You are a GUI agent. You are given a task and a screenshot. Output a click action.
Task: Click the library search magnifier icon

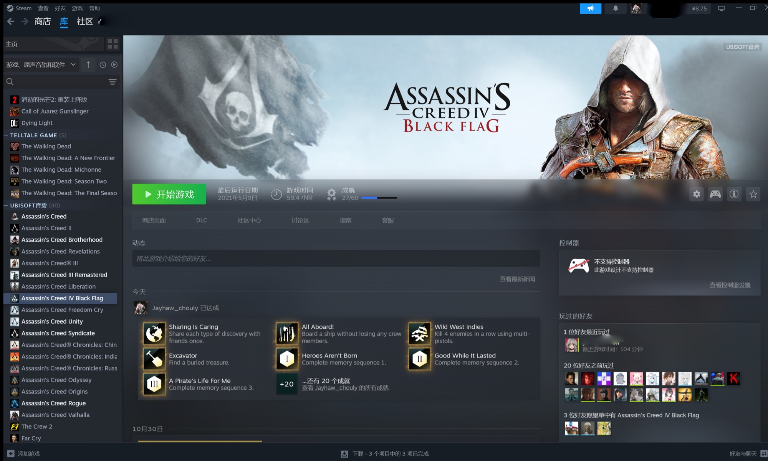click(x=10, y=82)
